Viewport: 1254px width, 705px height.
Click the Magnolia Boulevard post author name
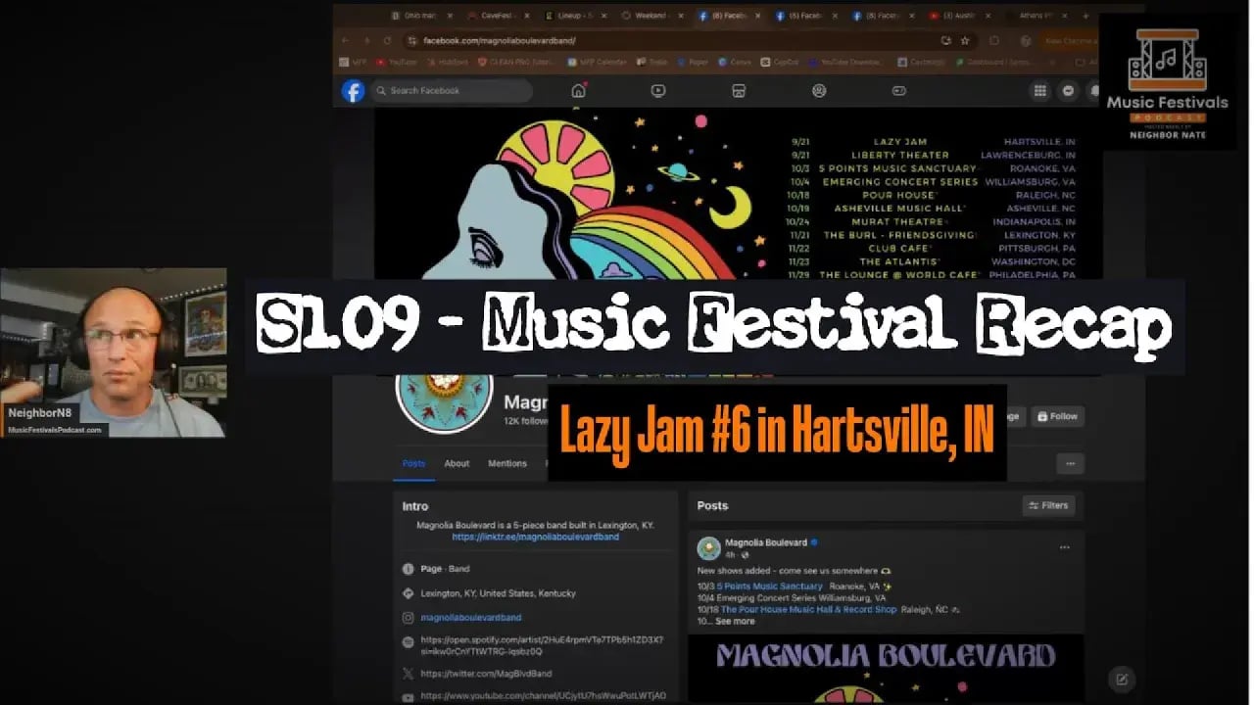click(766, 542)
